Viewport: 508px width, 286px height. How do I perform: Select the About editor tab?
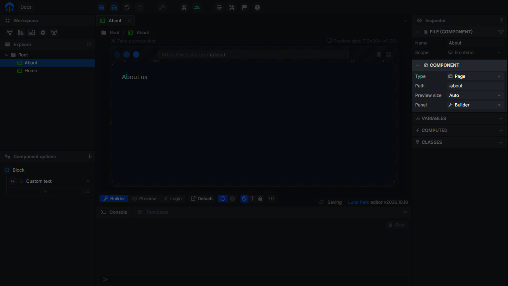115,21
